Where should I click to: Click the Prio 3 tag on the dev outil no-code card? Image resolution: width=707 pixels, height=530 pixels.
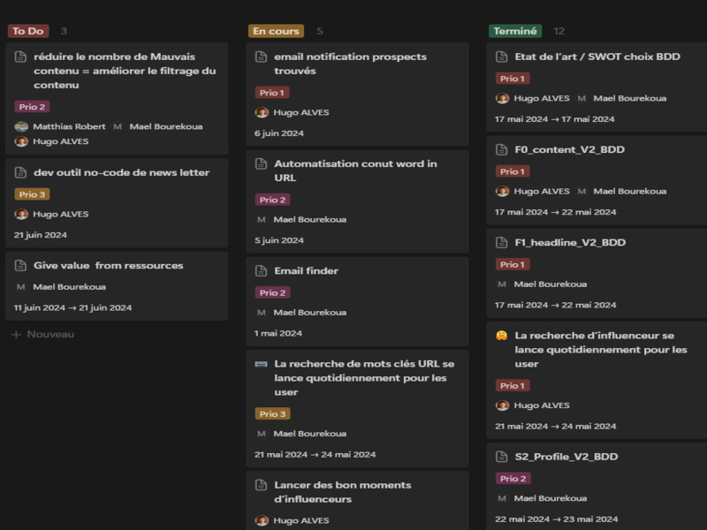click(31, 194)
